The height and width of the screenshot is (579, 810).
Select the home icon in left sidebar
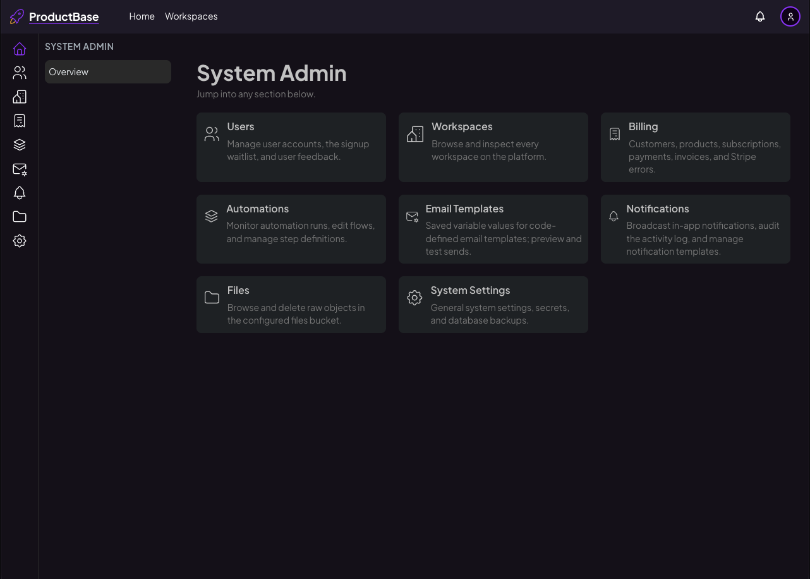(20, 49)
